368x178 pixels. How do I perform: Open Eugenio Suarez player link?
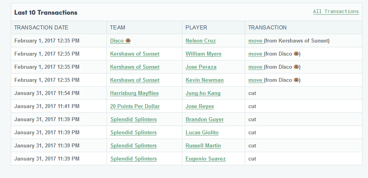(205, 159)
